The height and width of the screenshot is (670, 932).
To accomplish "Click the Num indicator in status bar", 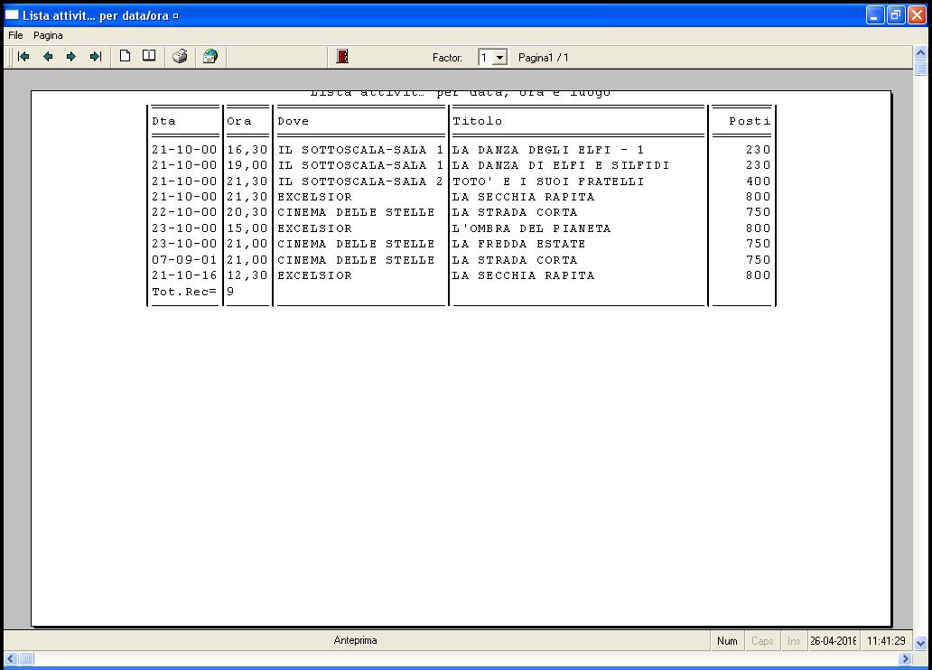I will [727, 641].
